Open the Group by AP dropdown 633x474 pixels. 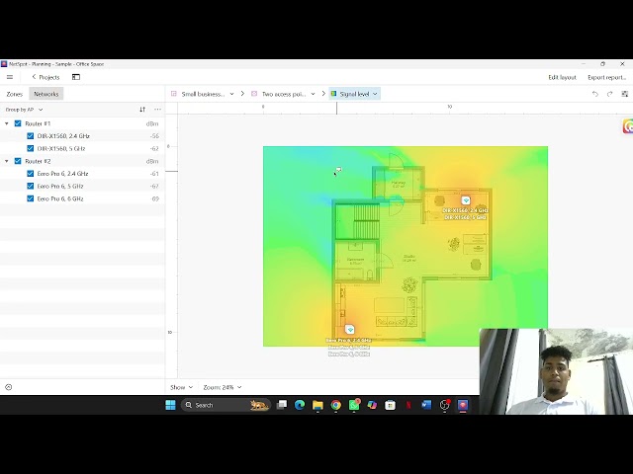click(x=24, y=110)
